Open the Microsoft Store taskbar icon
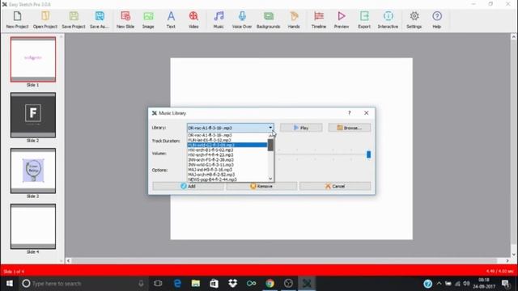This screenshot has height=291, width=518. click(214, 284)
